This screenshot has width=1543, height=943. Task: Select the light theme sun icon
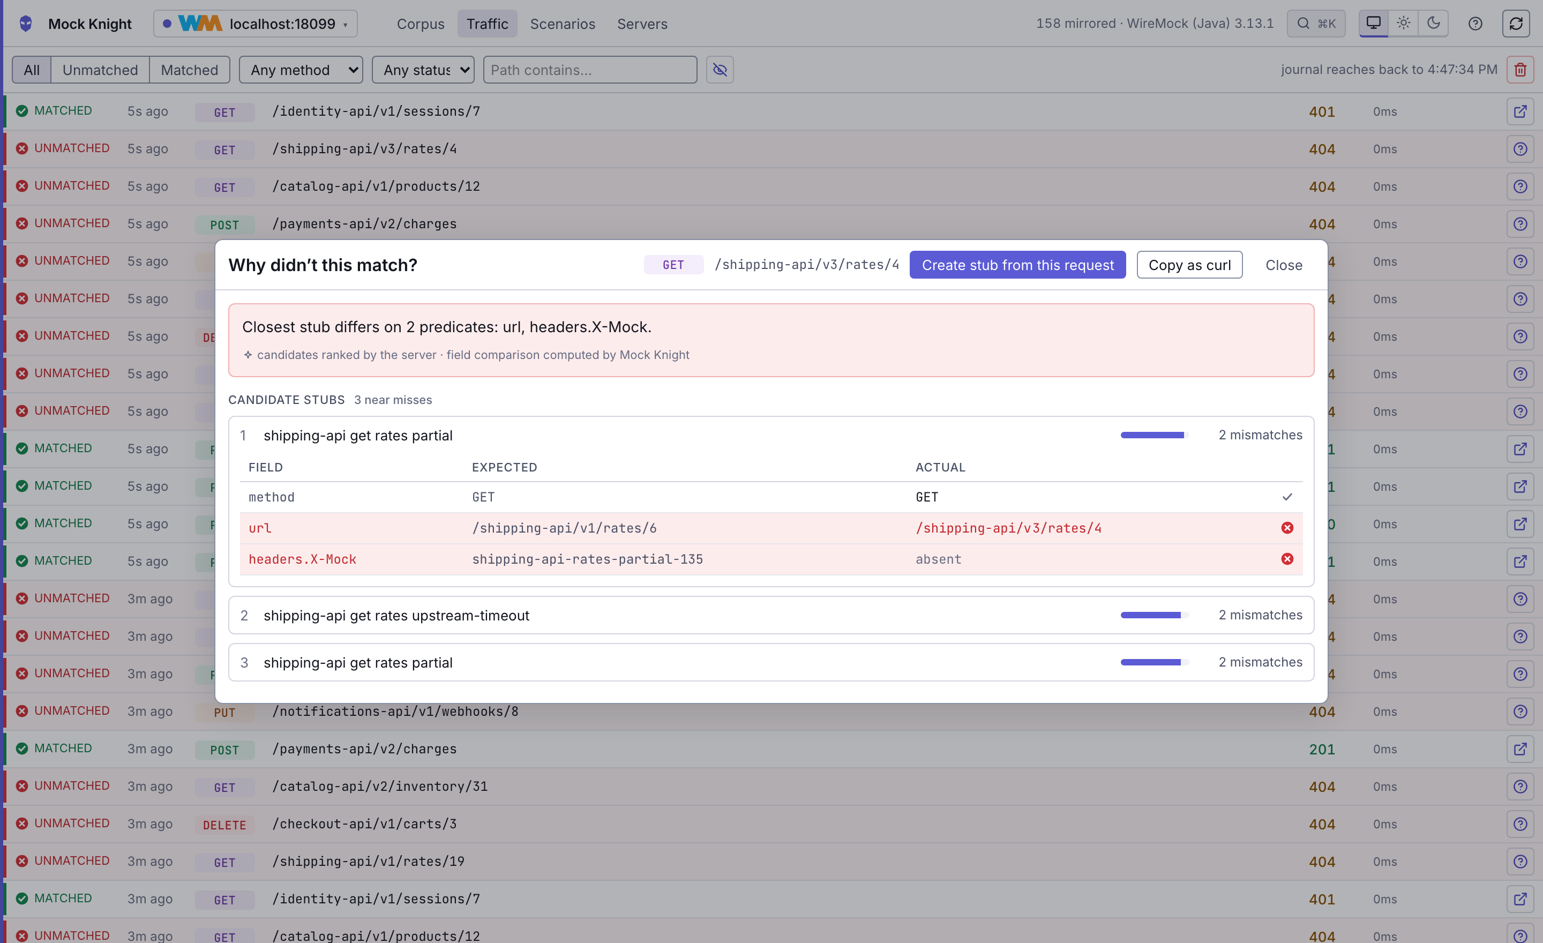(1403, 23)
